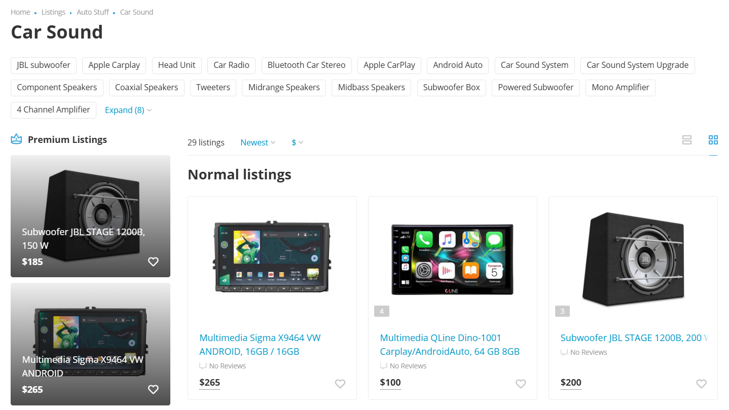The width and height of the screenshot is (729, 410).
Task: Open the $ currency dropdown
Action: [298, 142]
